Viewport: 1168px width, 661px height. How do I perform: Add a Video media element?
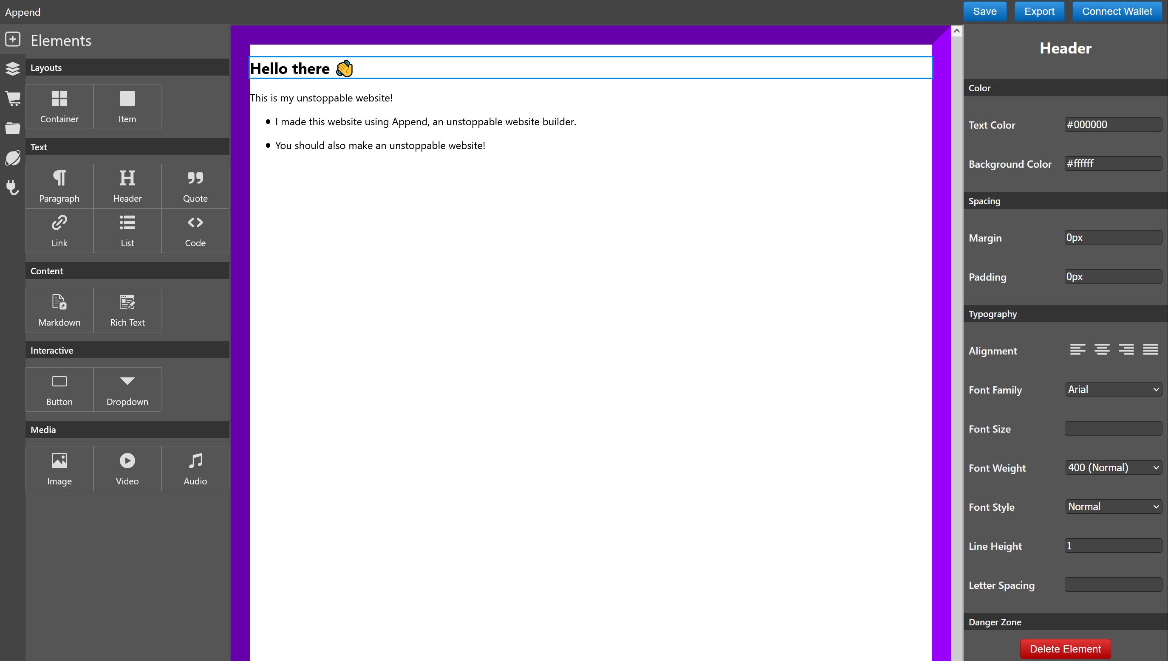click(127, 469)
